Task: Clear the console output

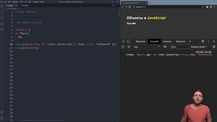Action: point(129,47)
